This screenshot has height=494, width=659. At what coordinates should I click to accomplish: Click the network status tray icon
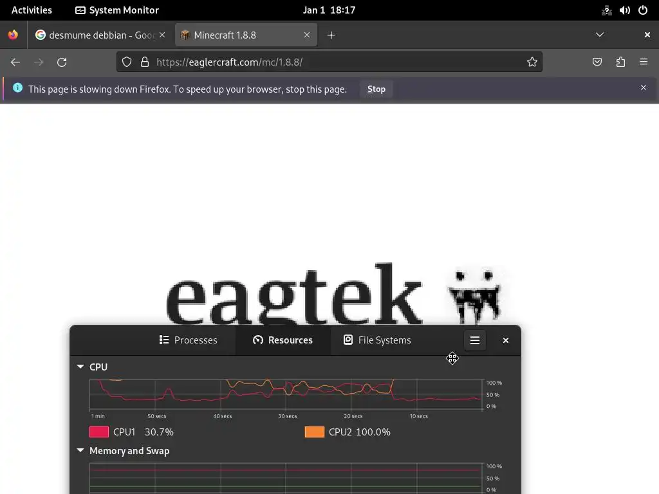click(606, 10)
